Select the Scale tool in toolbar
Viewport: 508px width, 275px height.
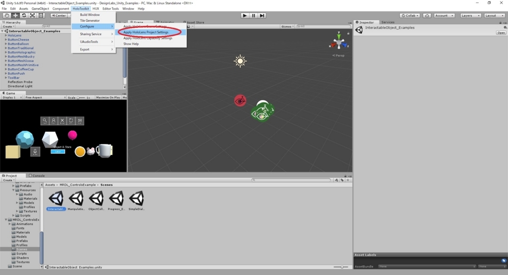click(x=32, y=15)
